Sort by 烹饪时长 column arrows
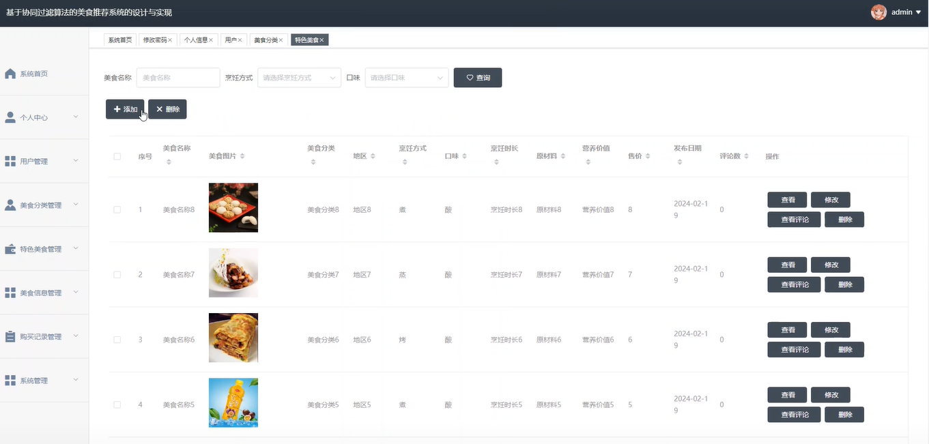The image size is (929, 444). tap(496, 162)
